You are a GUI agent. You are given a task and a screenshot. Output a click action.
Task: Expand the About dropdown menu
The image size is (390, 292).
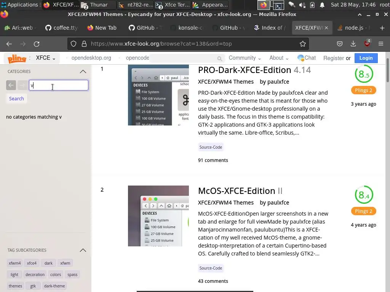279,58
